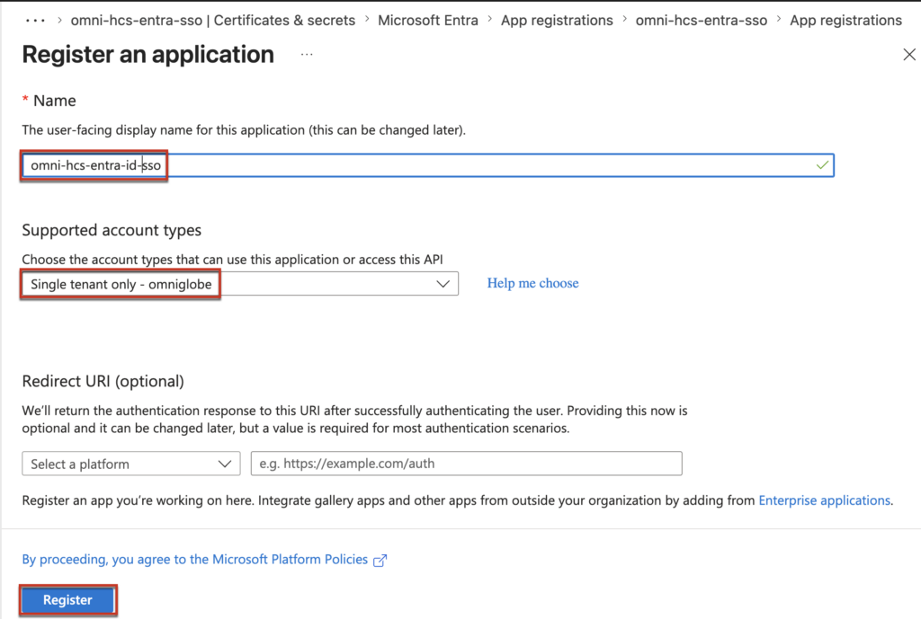Open Single tenant only - omniglobe dropdown
The width and height of the screenshot is (921, 619).
tap(239, 284)
